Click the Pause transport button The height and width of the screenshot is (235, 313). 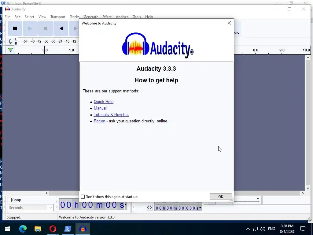pyautogui.click(x=15, y=28)
